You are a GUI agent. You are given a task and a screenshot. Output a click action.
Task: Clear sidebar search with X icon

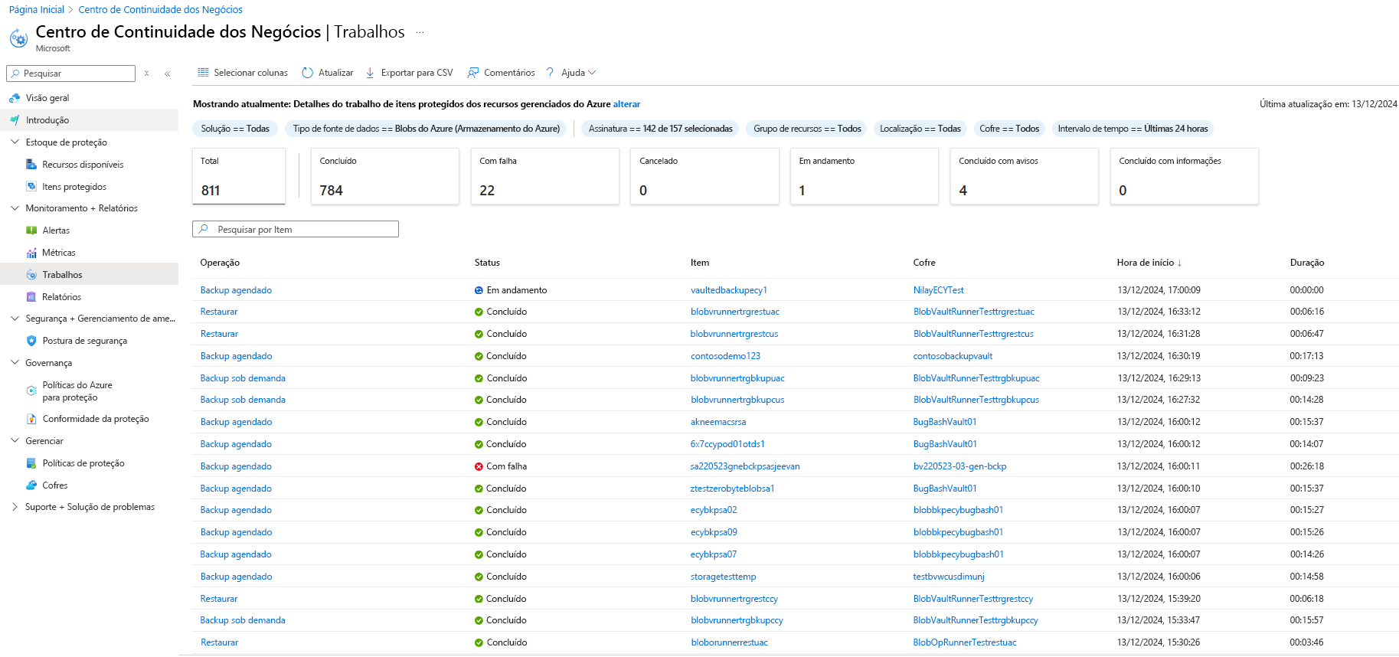pos(146,74)
